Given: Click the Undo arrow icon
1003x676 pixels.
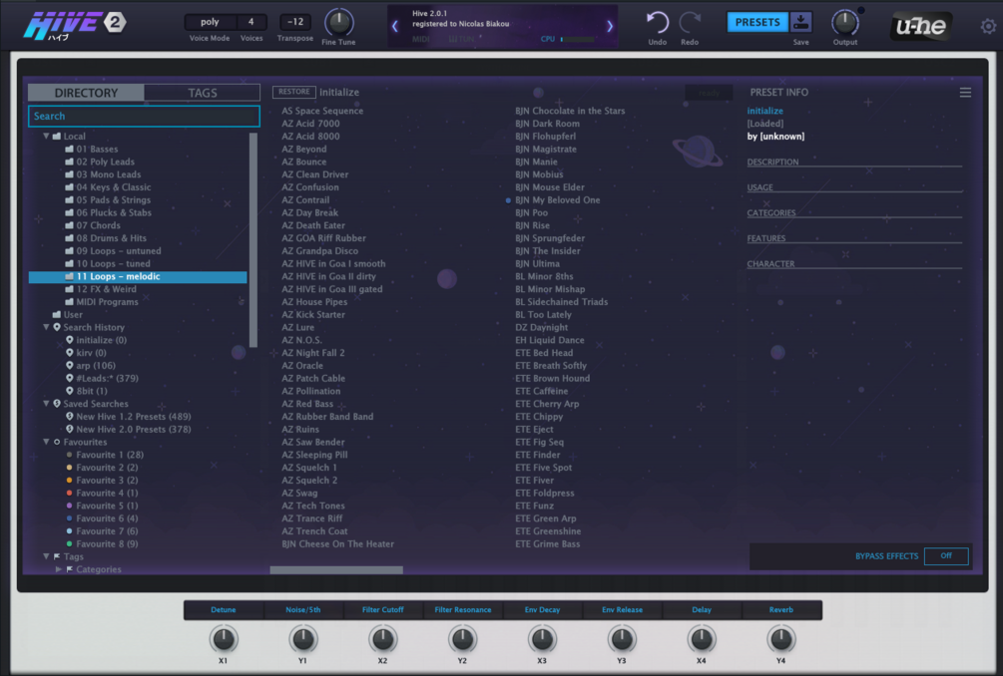Looking at the screenshot, I should (x=657, y=23).
